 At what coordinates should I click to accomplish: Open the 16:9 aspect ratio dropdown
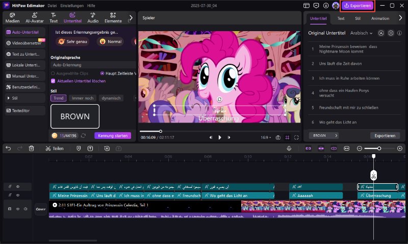click(266, 137)
